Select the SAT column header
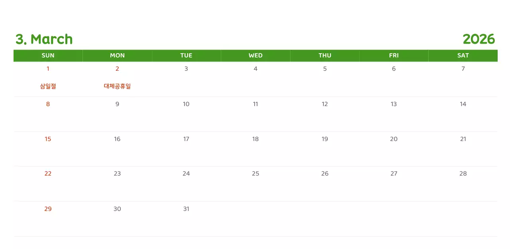The image size is (510, 249). (x=463, y=56)
